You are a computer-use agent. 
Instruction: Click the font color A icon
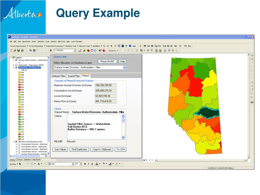[x=97, y=164]
